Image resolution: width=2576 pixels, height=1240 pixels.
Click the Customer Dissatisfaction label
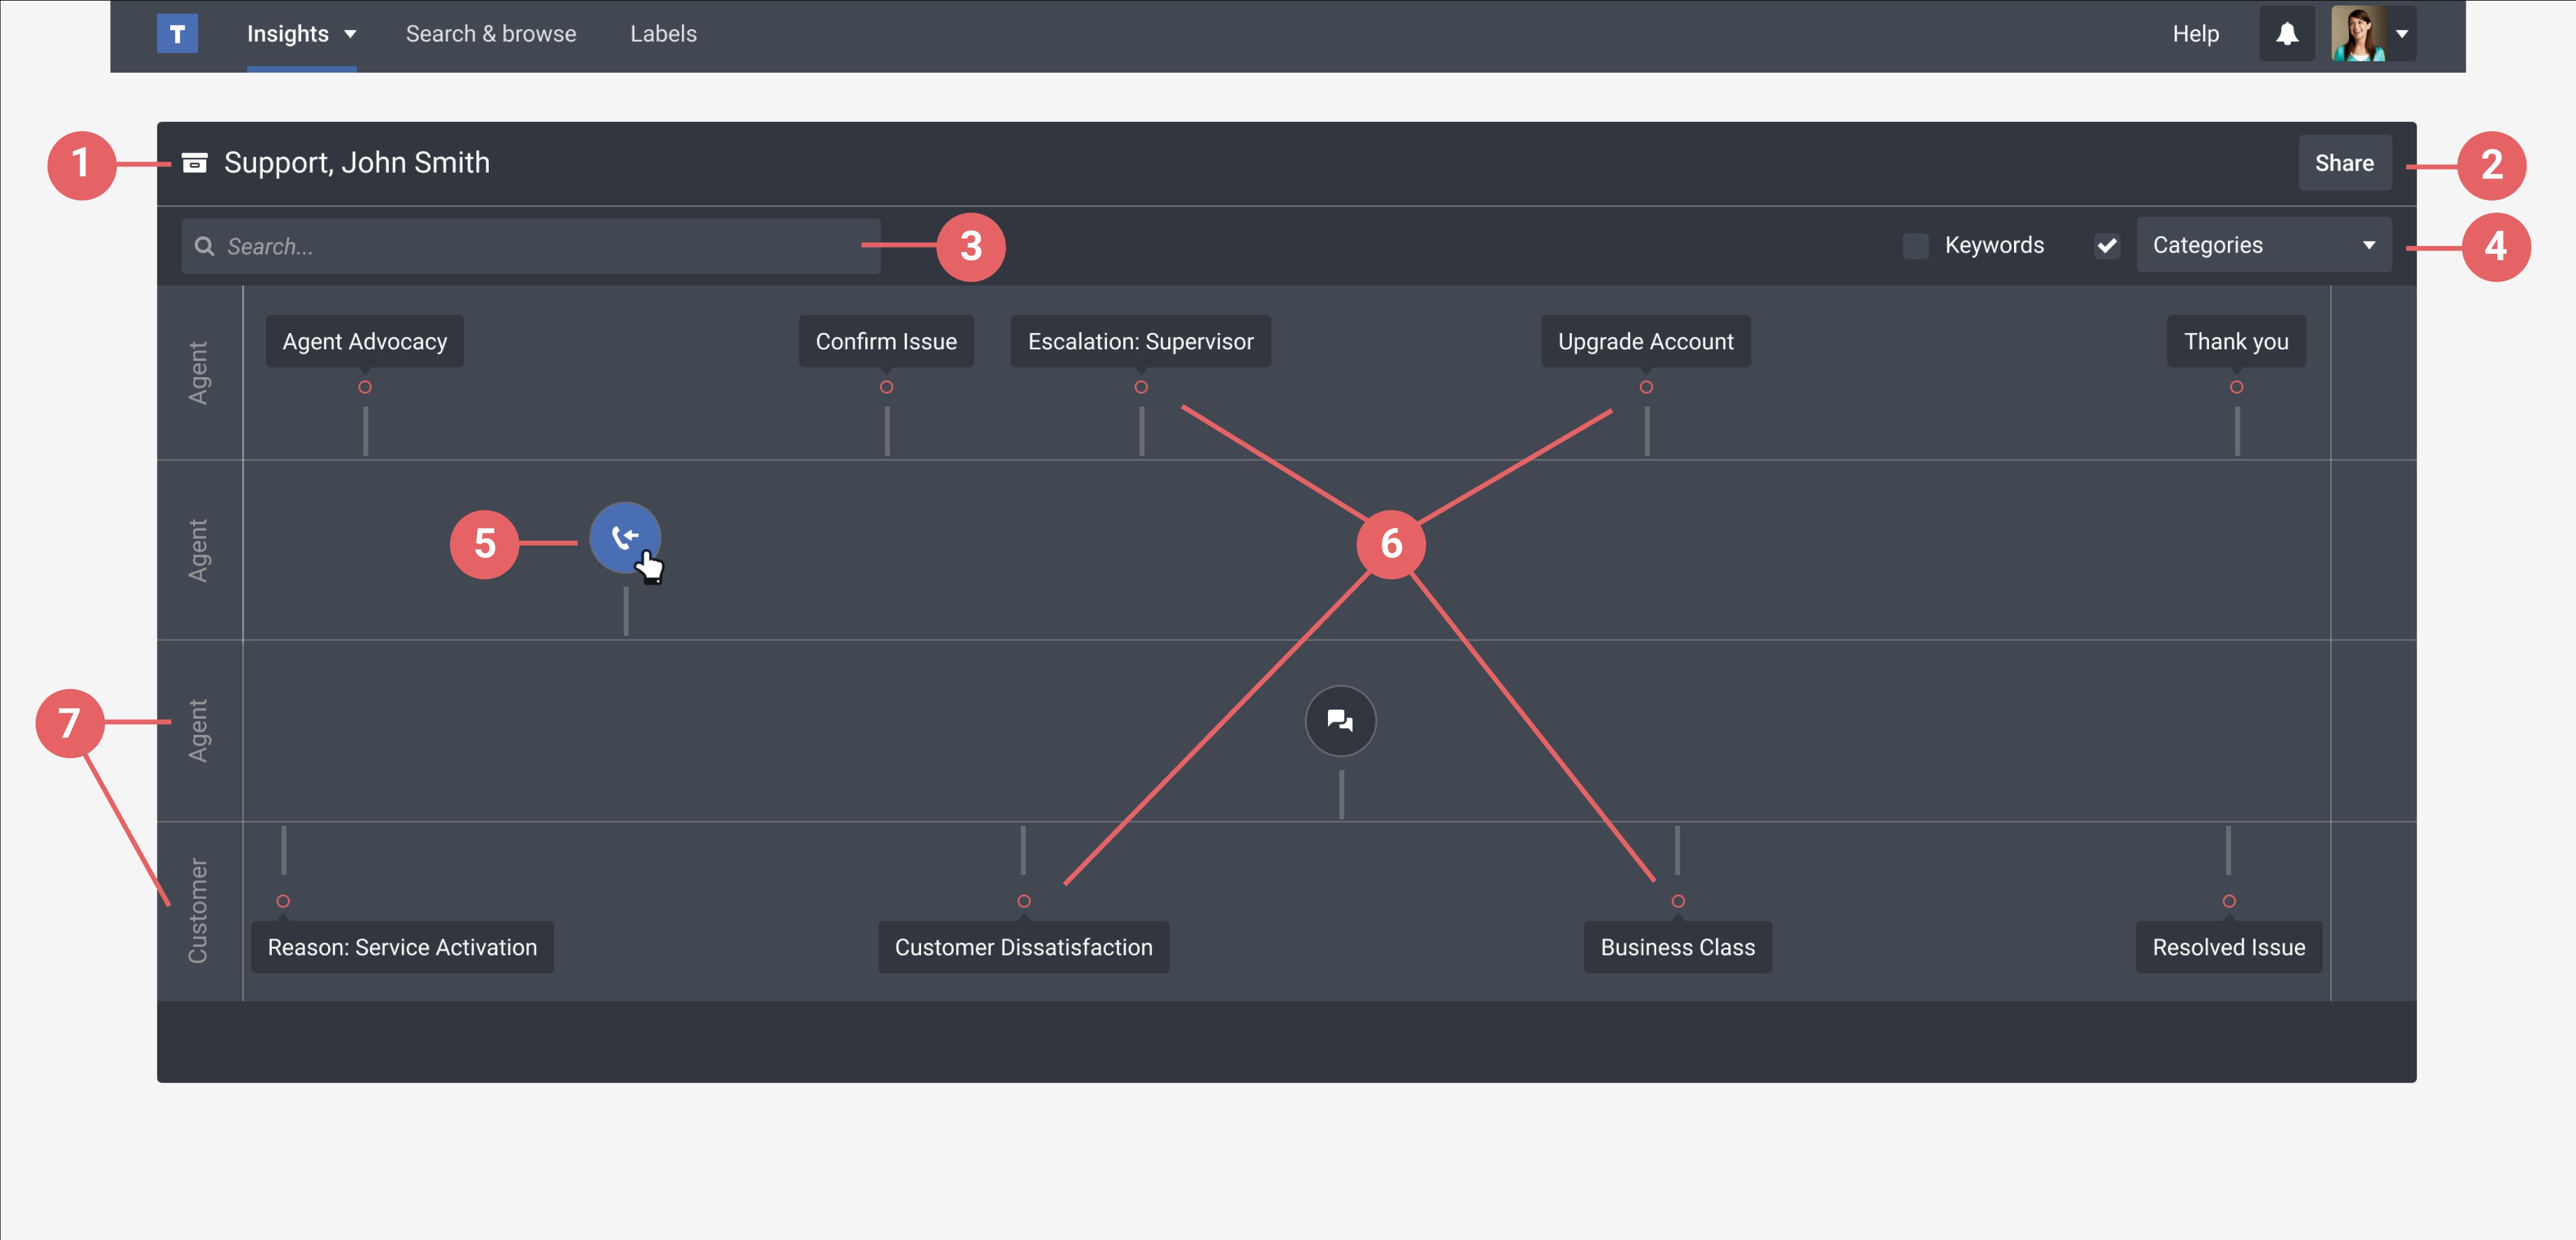(1023, 947)
